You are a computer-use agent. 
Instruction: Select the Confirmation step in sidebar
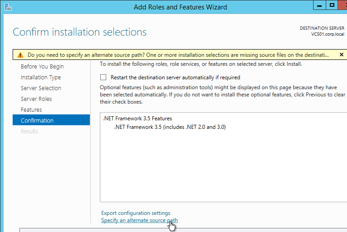52,120
